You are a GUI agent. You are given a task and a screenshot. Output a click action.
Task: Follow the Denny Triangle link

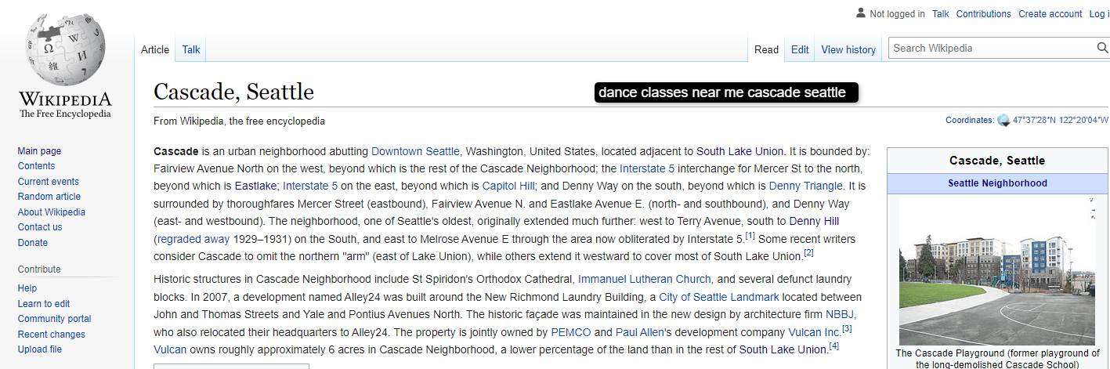(806, 186)
